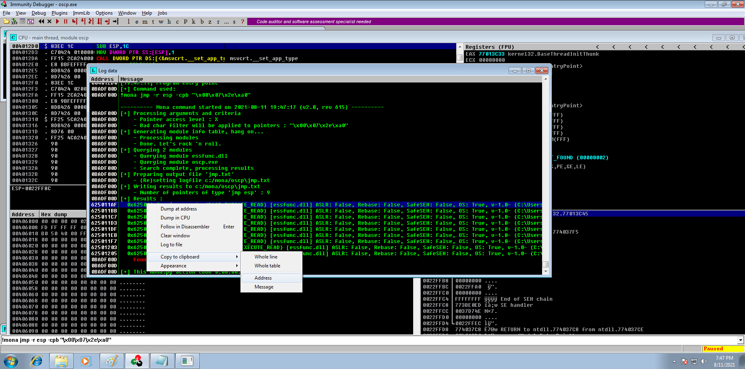Image resolution: width=745 pixels, height=369 pixels.
Task: Open References window with 'r' button
Action: pos(218,22)
